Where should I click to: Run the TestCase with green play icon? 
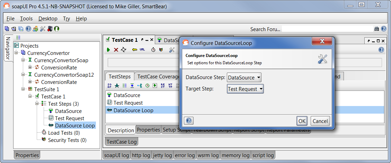pyautogui.click(x=108, y=50)
